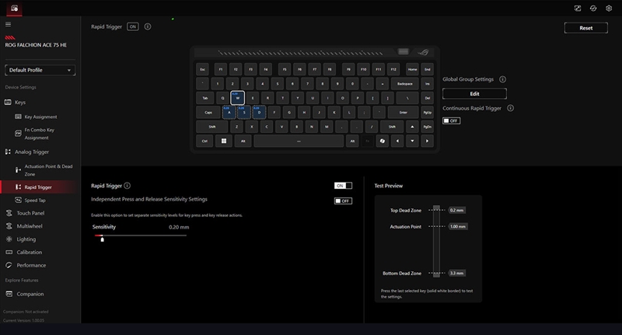This screenshot has height=335, width=622.
Task: Click the Reset button
Action: [x=585, y=27]
